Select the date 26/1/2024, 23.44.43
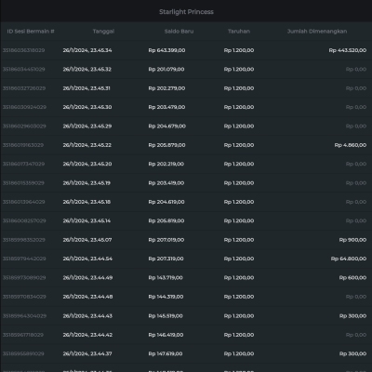The image size is (372, 372). tap(87, 316)
